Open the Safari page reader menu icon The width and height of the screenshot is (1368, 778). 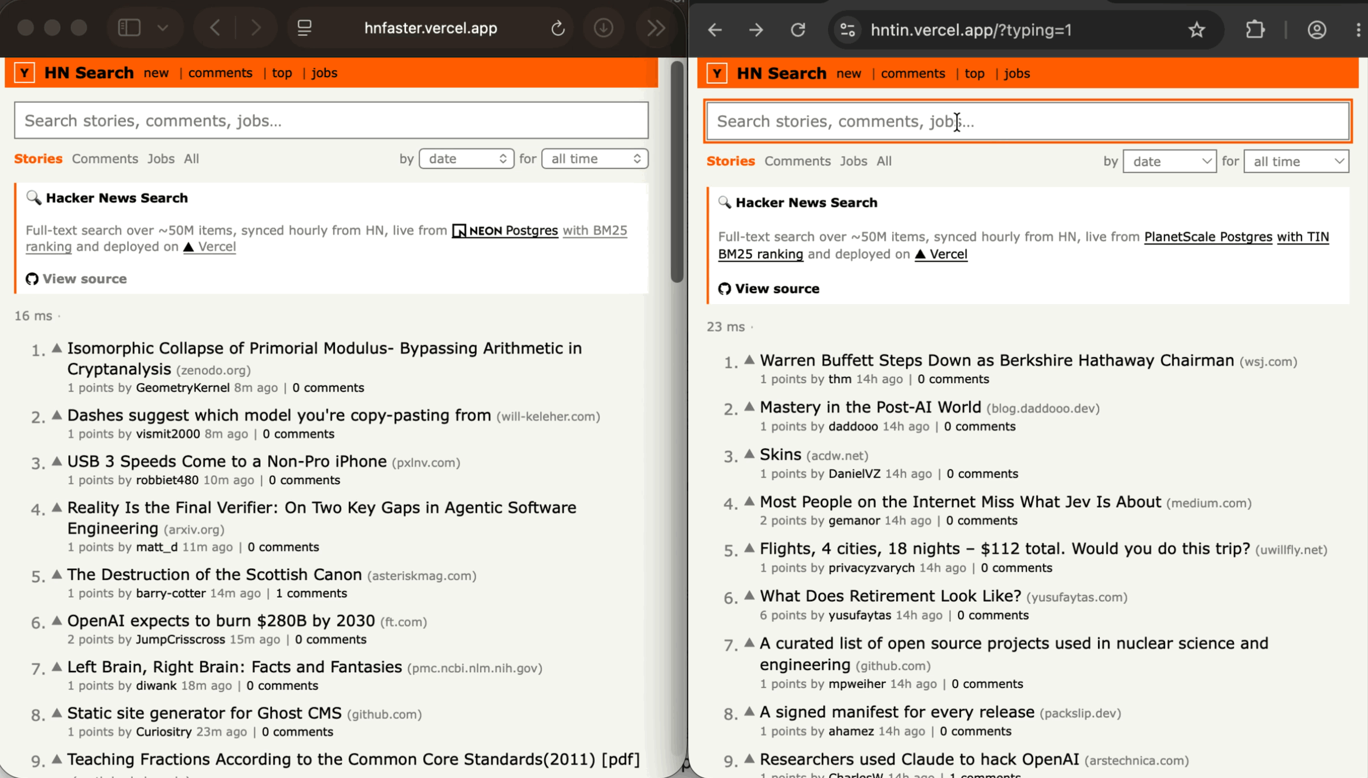[305, 28]
